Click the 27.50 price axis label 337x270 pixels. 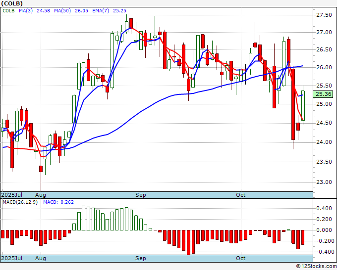tap(324, 15)
